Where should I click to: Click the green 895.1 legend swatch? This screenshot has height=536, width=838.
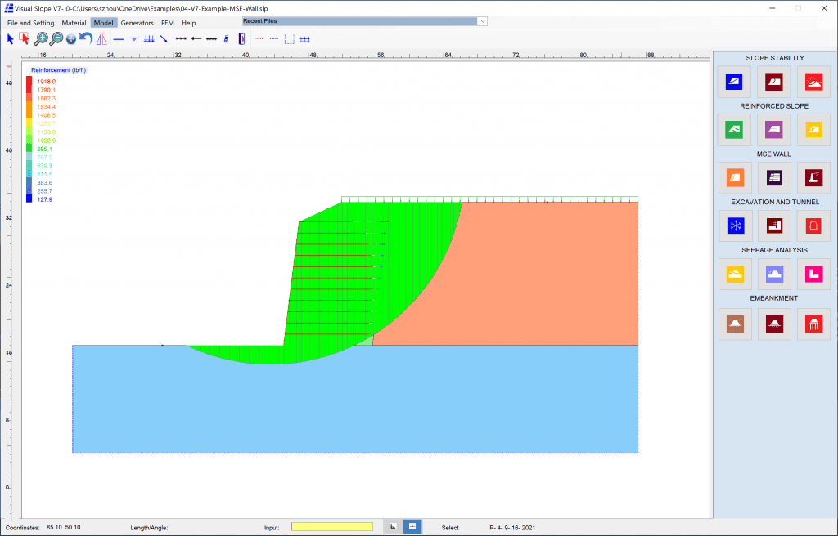coord(29,149)
